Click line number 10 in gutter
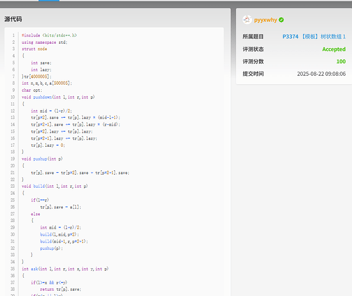The height and width of the screenshot is (296, 352). click(12, 97)
